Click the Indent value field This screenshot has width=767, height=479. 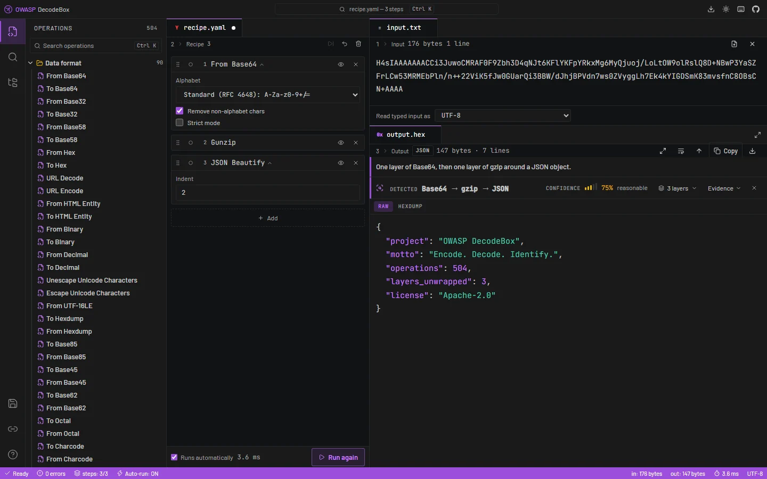[x=268, y=193]
